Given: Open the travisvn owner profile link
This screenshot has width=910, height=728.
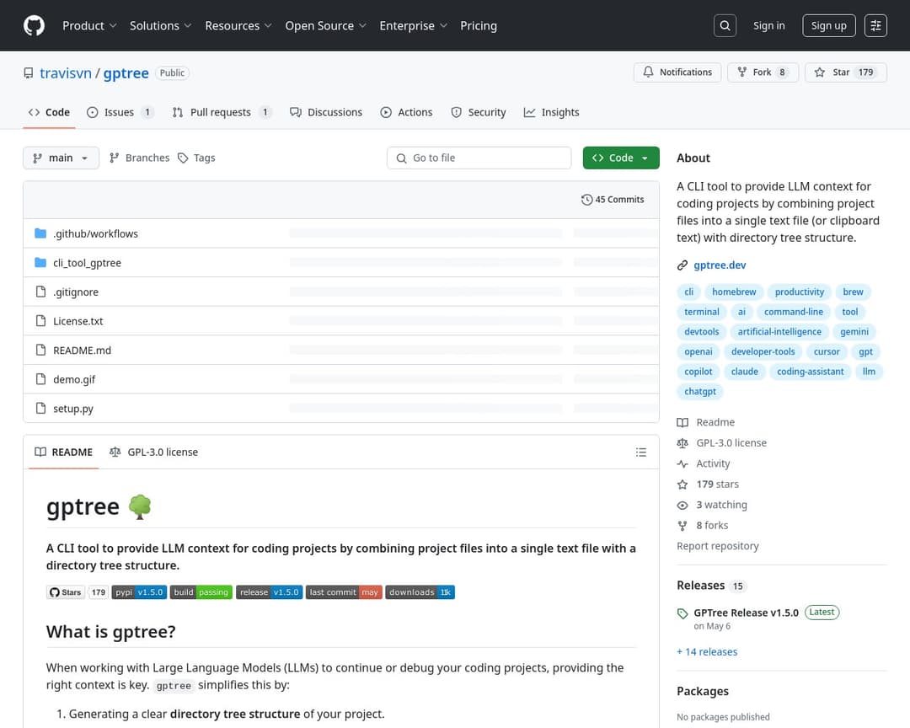Looking at the screenshot, I should tap(66, 73).
